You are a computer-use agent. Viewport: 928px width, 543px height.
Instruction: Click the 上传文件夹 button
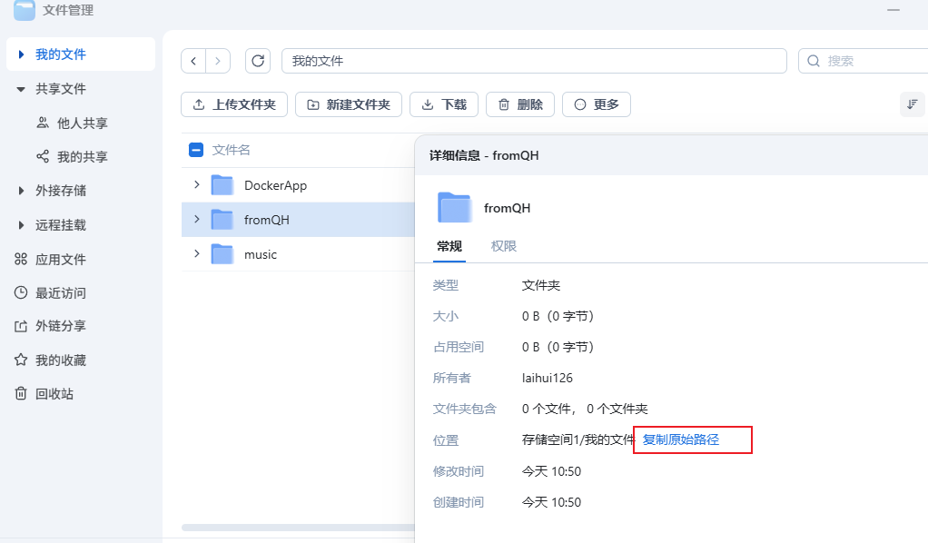pos(234,104)
